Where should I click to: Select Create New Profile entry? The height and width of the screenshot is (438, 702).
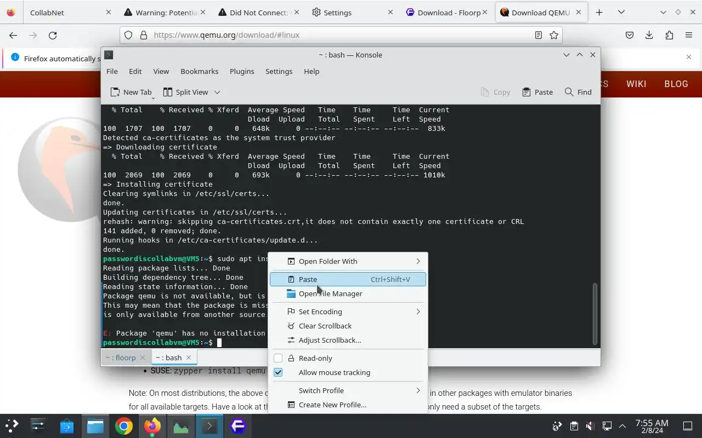click(x=348, y=405)
